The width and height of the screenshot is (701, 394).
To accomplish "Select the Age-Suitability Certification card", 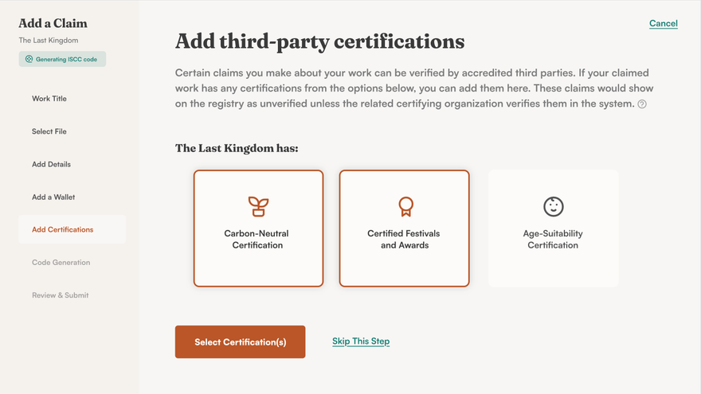I will (553, 228).
